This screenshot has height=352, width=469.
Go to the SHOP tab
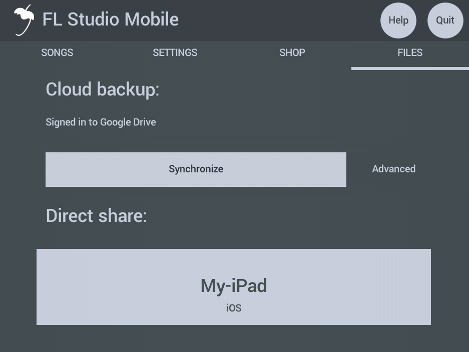point(292,52)
